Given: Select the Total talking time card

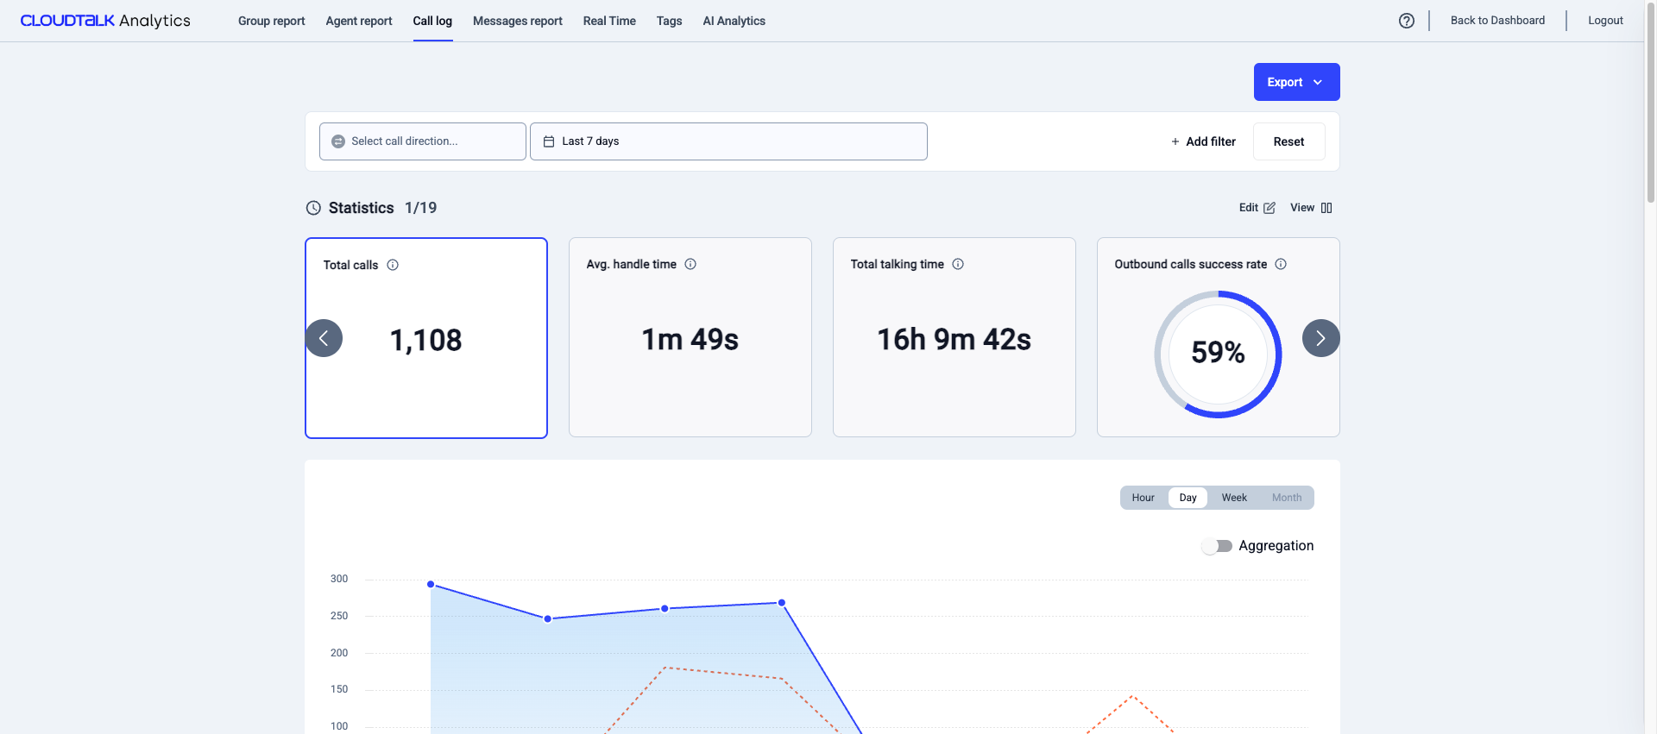Looking at the screenshot, I should click(x=955, y=337).
